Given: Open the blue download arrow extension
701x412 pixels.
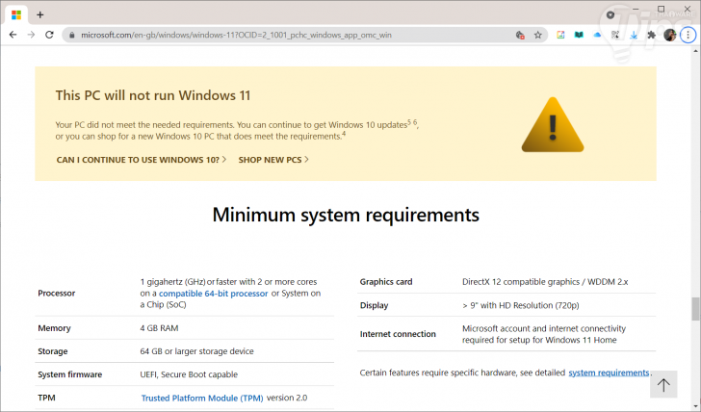Looking at the screenshot, I should coord(634,35).
